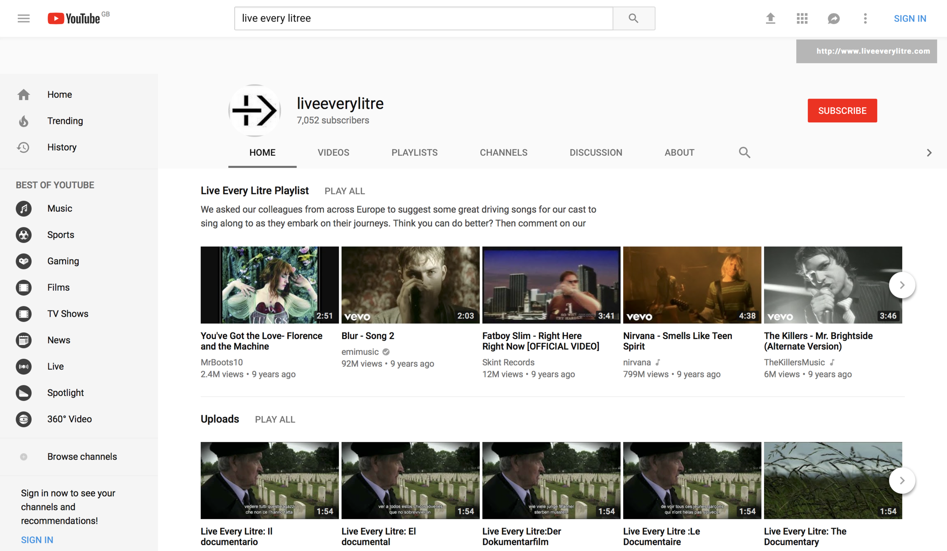The width and height of the screenshot is (947, 551).
Task: Click the liveeverylitre channel avatar
Action: click(255, 111)
